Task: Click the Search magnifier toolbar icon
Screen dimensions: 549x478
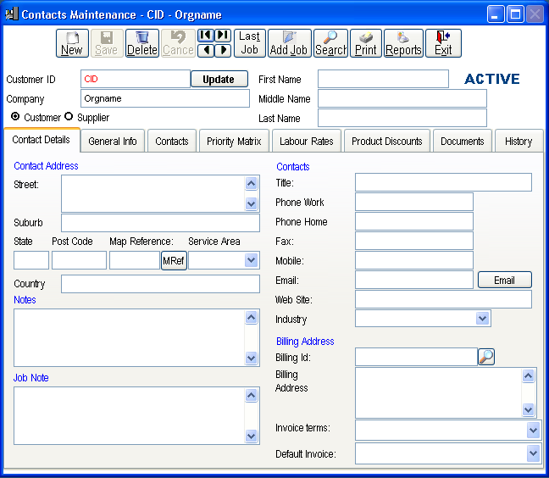Action: coord(330,43)
